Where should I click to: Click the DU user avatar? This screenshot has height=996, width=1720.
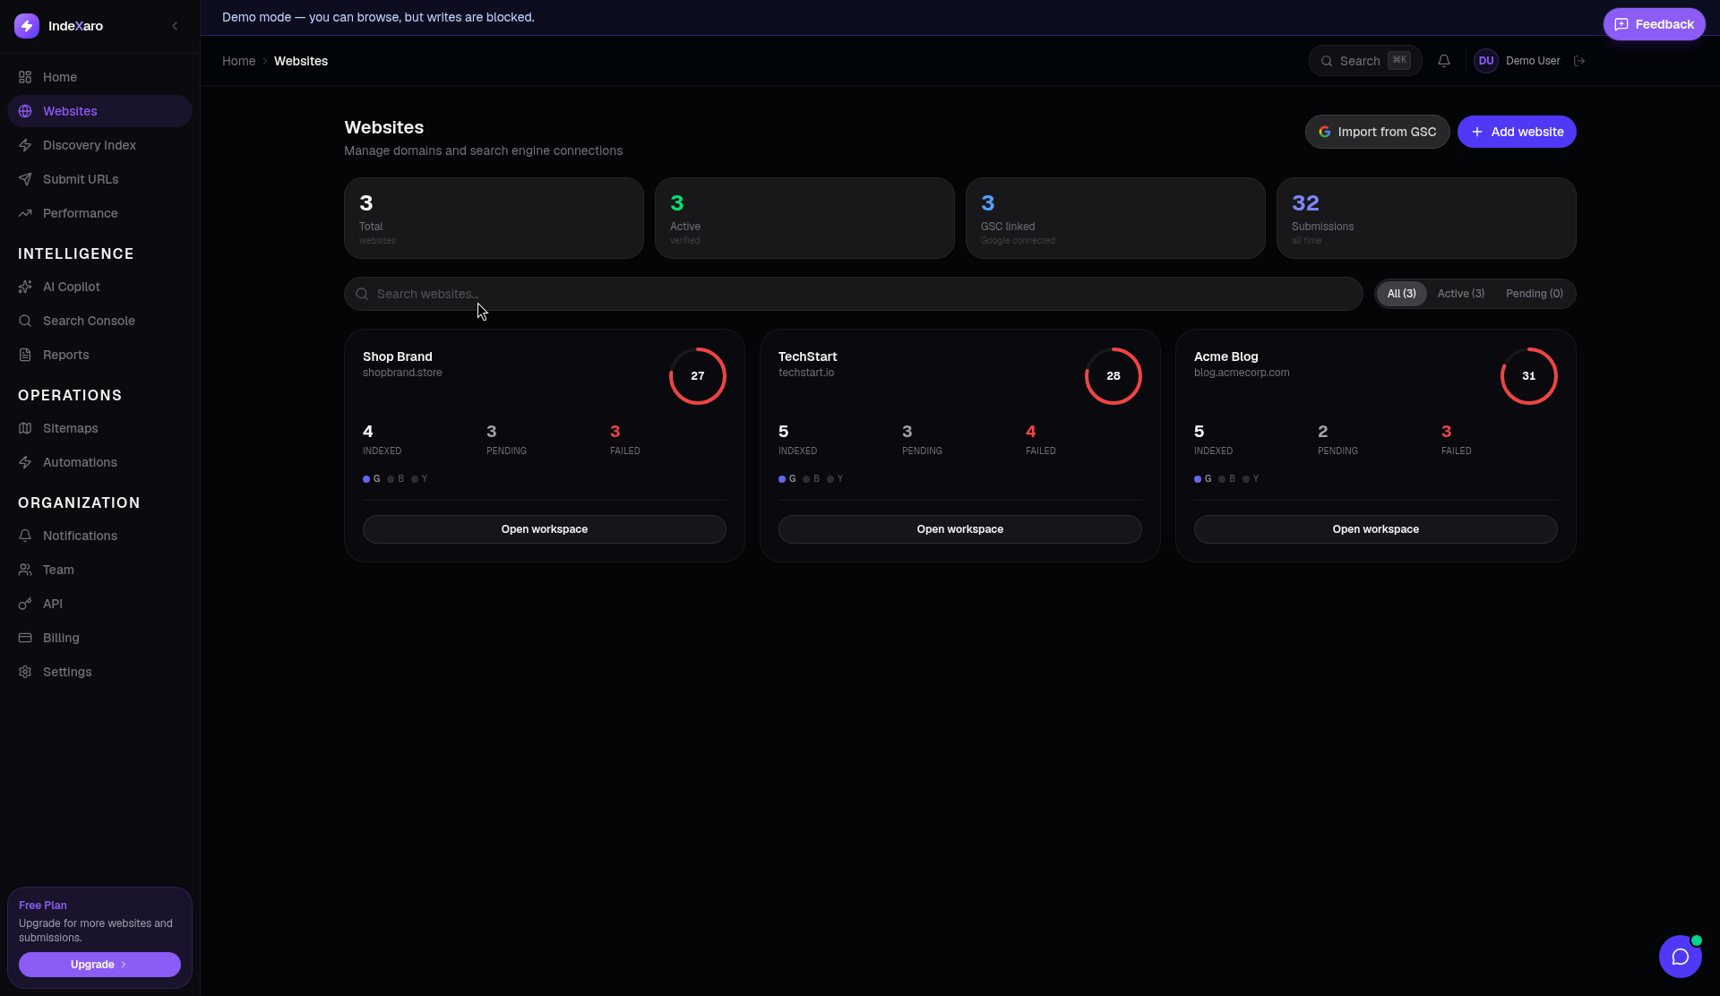coord(1486,61)
